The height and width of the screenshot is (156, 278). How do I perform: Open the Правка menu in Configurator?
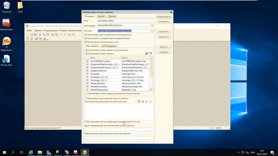(38, 31)
